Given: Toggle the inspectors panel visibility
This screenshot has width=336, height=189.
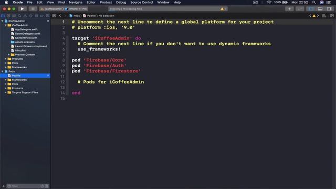Looking at the screenshot, I should (329, 9).
